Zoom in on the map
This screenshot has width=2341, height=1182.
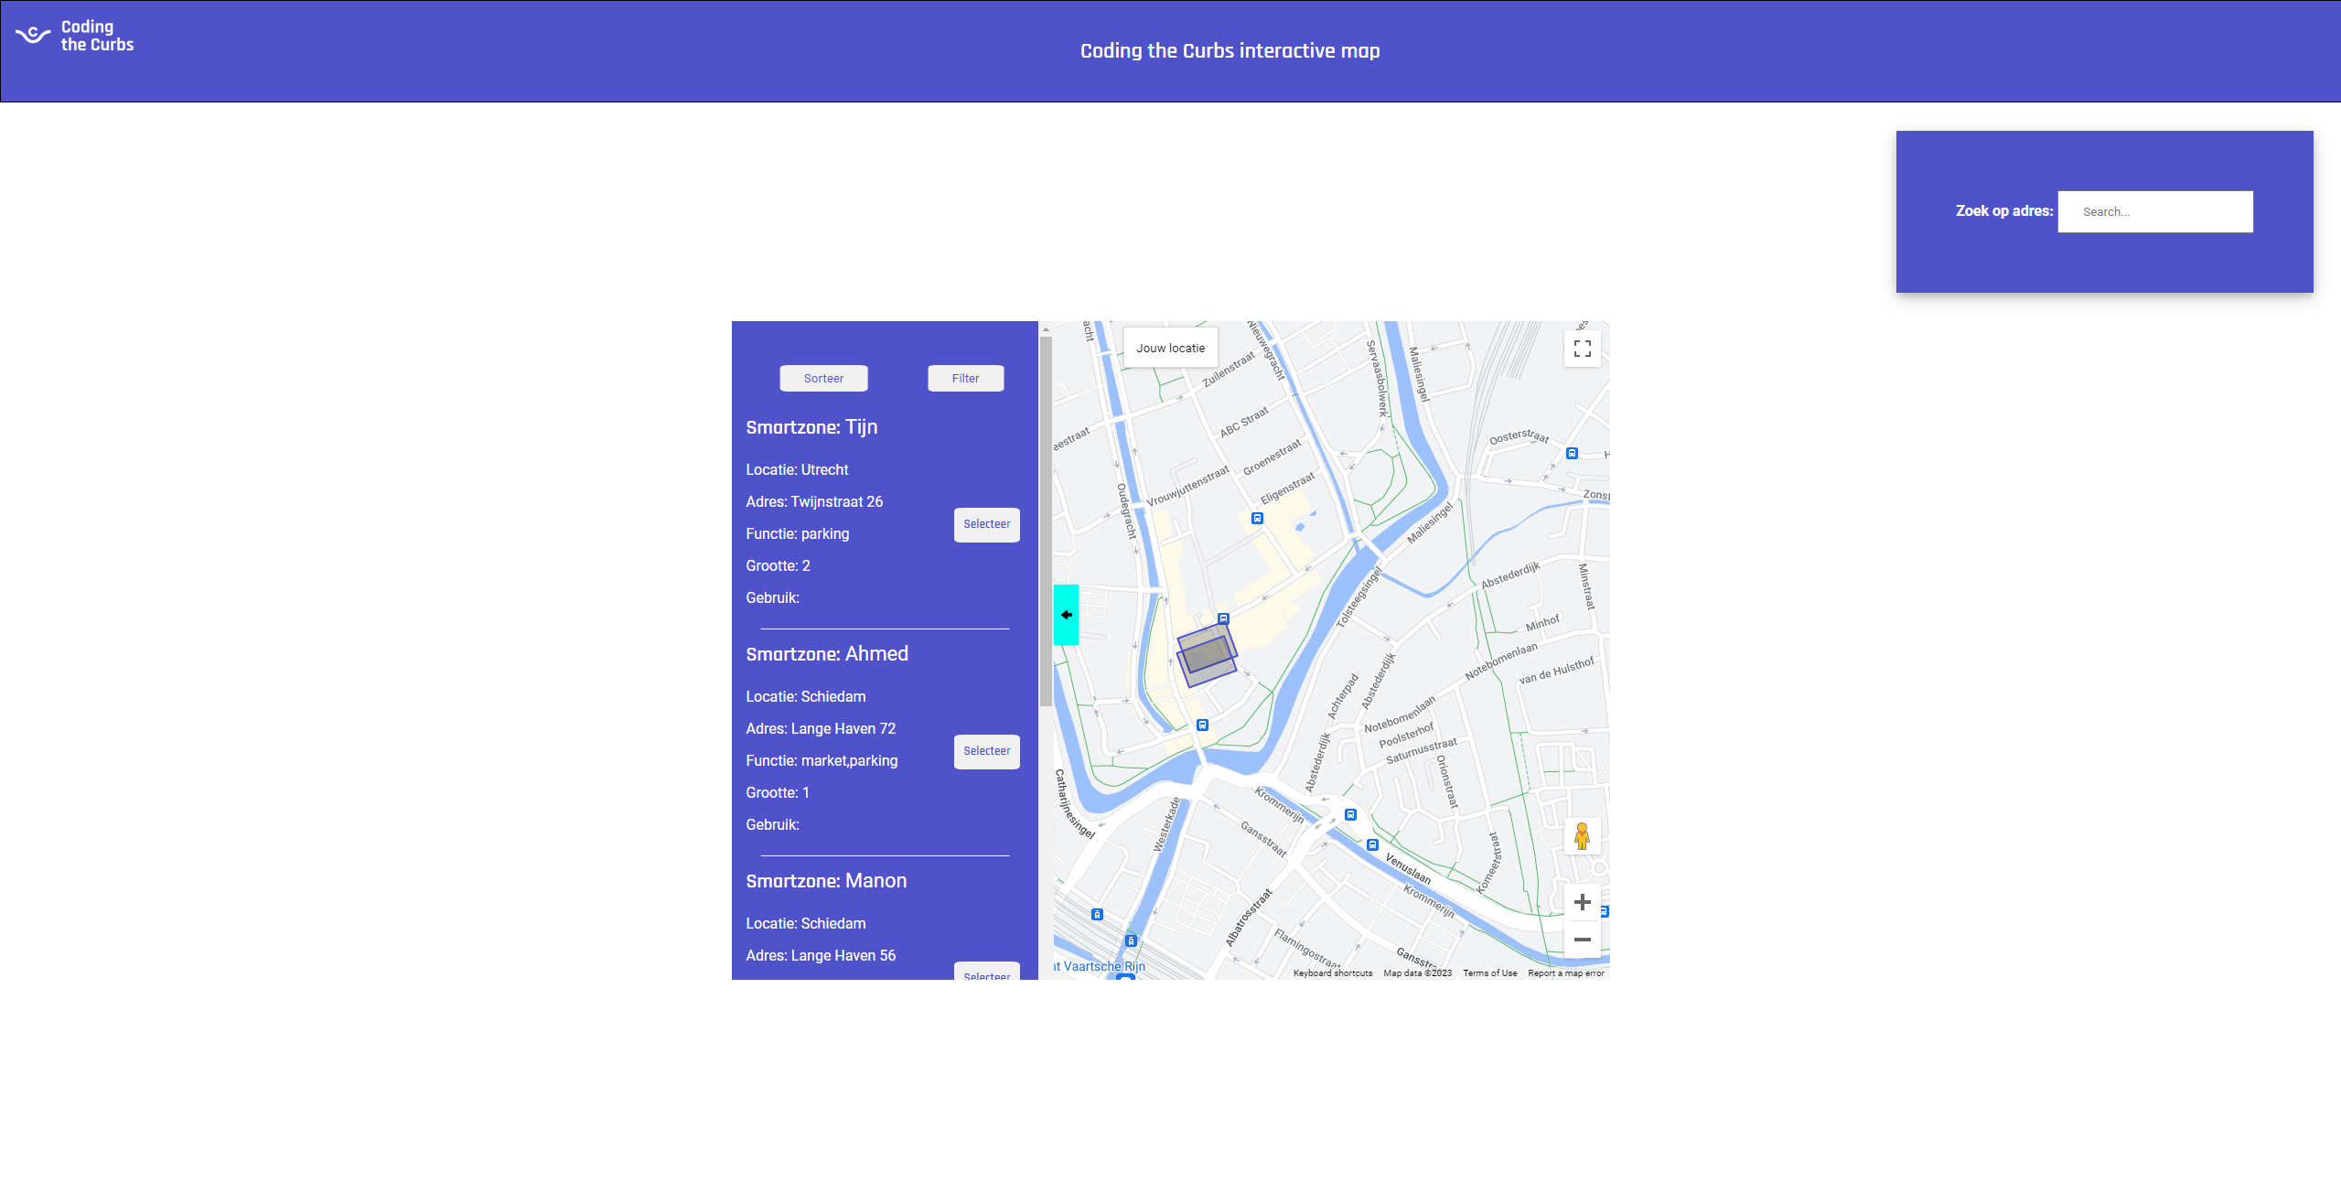(x=1582, y=902)
